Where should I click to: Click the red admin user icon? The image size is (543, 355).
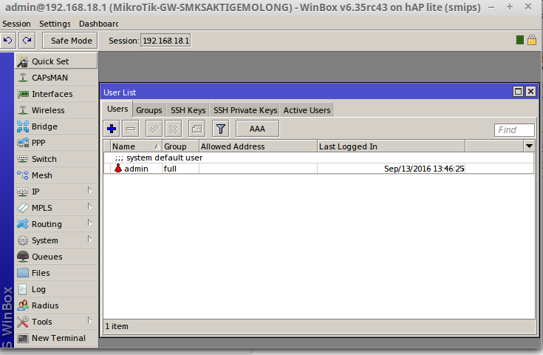pyautogui.click(x=118, y=169)
